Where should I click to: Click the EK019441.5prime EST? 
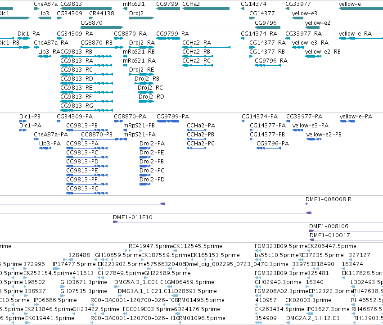pyautogui.click(x=27, y=323)
